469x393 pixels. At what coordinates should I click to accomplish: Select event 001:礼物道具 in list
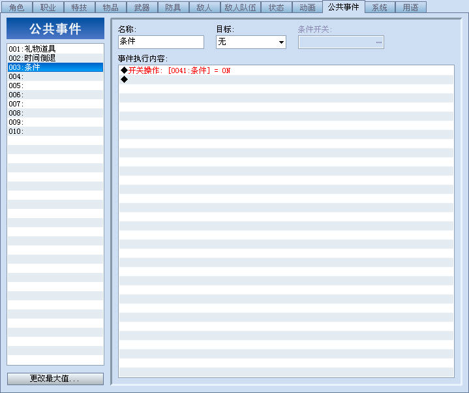coord(55,49)
